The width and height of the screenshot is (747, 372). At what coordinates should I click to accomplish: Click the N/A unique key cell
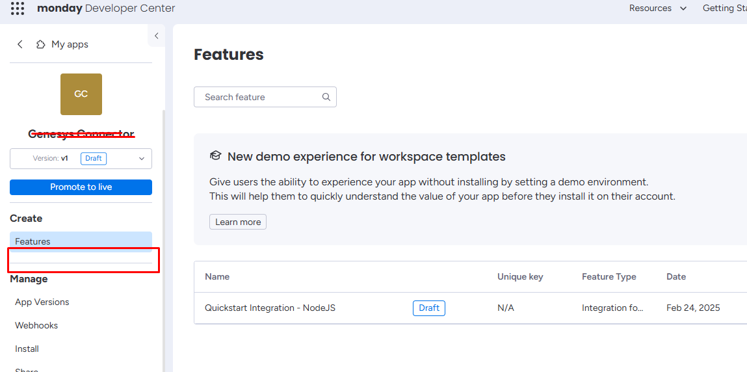click(x=506, y=308)
